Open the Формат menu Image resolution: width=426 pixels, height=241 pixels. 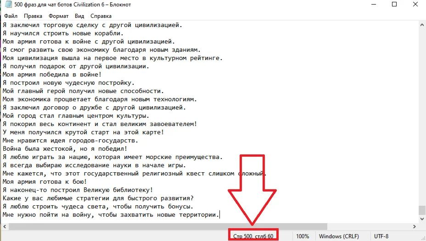coord(58,16)
